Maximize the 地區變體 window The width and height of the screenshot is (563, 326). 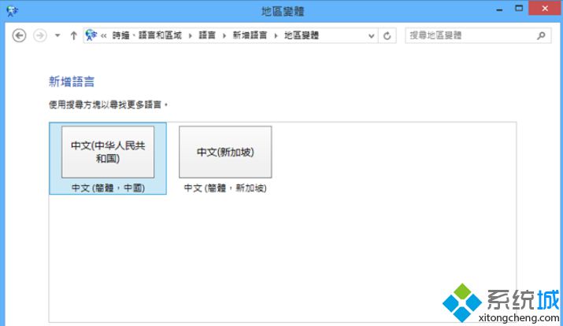pyautogui.click(x=519, y=9)
